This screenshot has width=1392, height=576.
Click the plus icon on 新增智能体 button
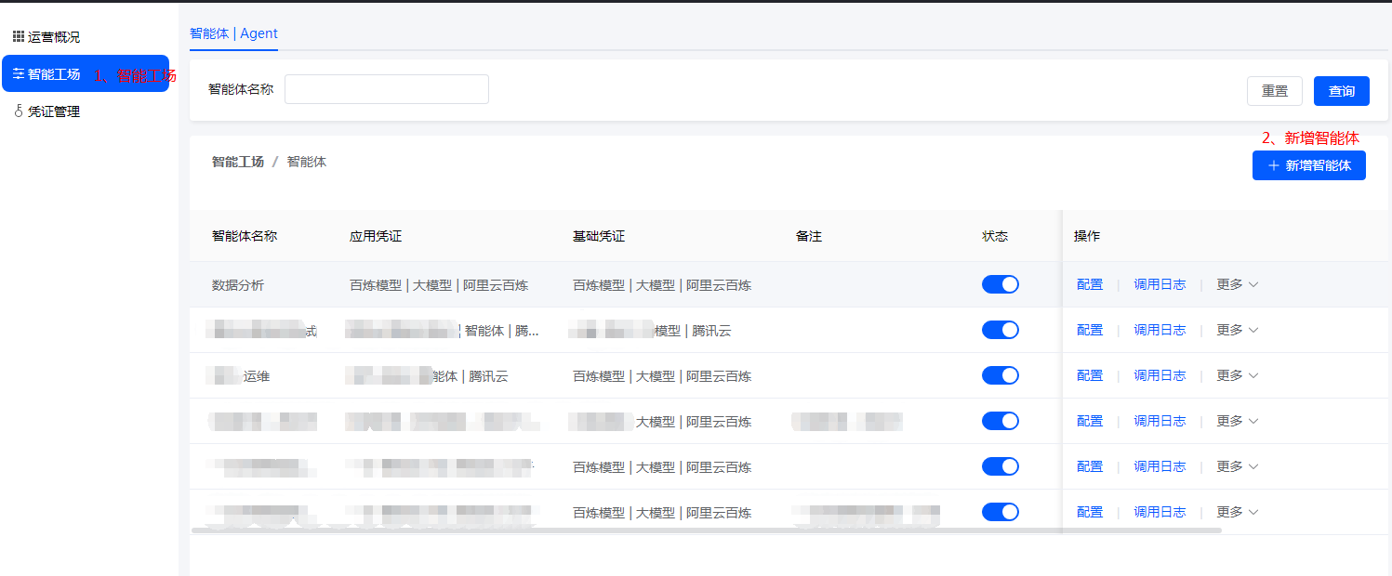(x=1276, y=165)
